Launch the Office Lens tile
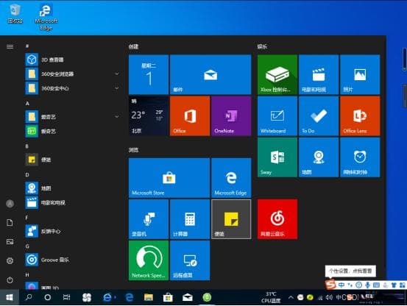The image size is (407, 306). click(360, 116)
